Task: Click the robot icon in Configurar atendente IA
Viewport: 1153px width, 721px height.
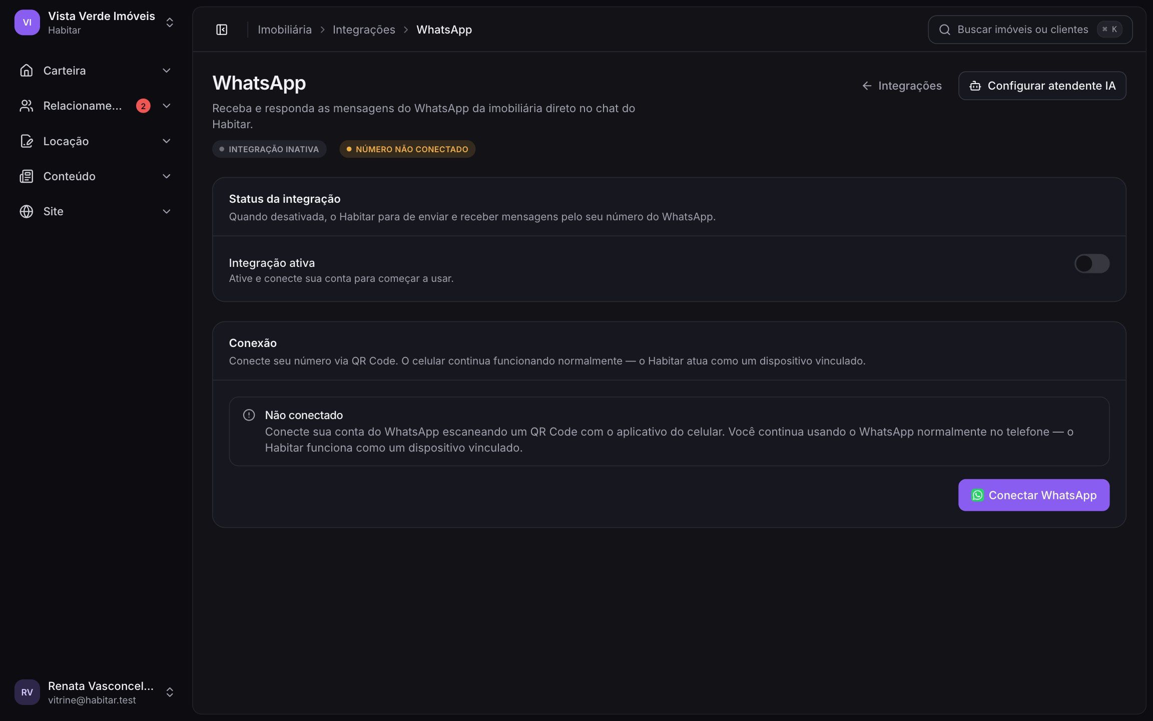Action: pyautogui.click(x=975, y=86)
